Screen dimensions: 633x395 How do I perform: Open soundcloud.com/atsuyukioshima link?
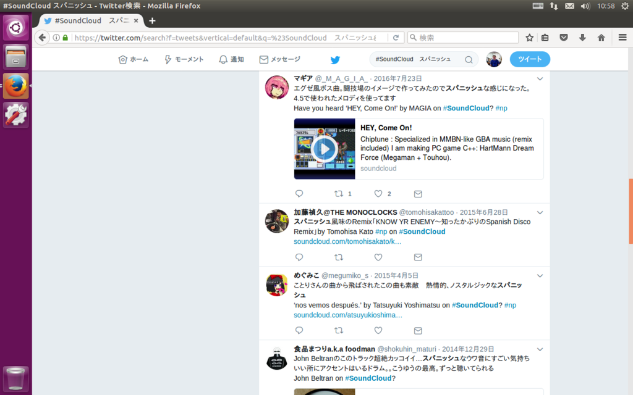[348, 315]
